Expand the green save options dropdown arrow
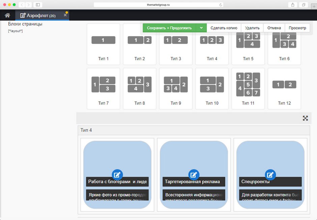317x220 pixels. tap(201, 28)
